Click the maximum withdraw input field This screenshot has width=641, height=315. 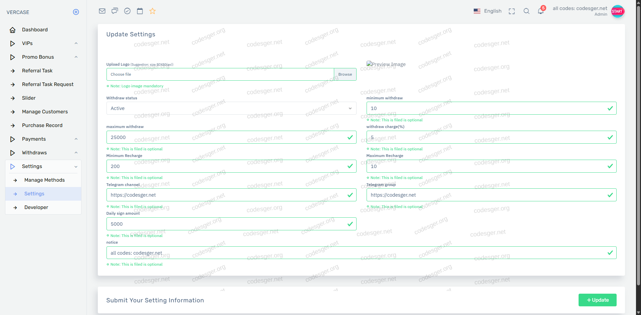tap(227, 137)
